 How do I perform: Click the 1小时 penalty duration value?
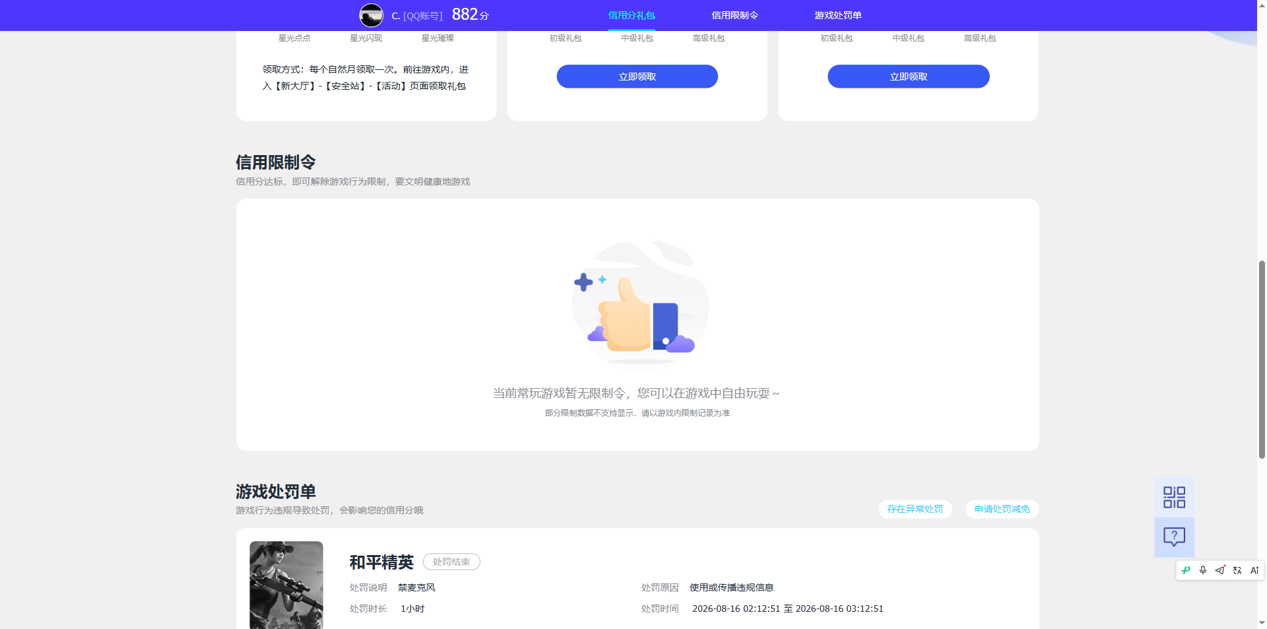(x=412, y=609)
